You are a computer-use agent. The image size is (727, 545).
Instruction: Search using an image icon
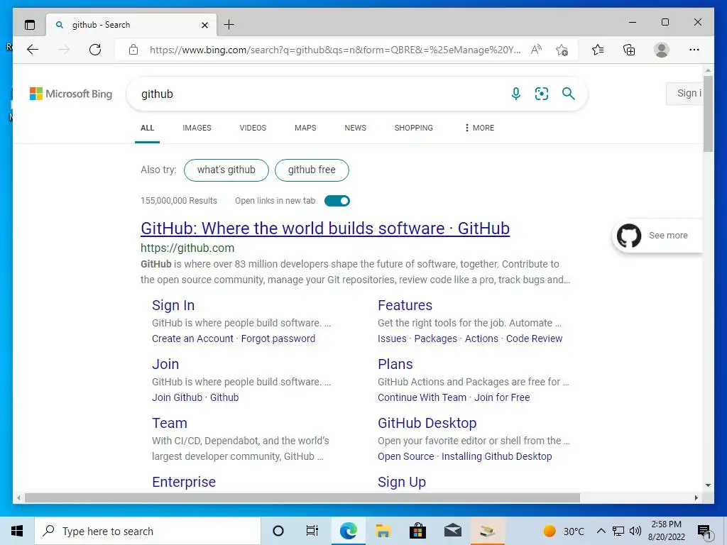click(542, 94)
